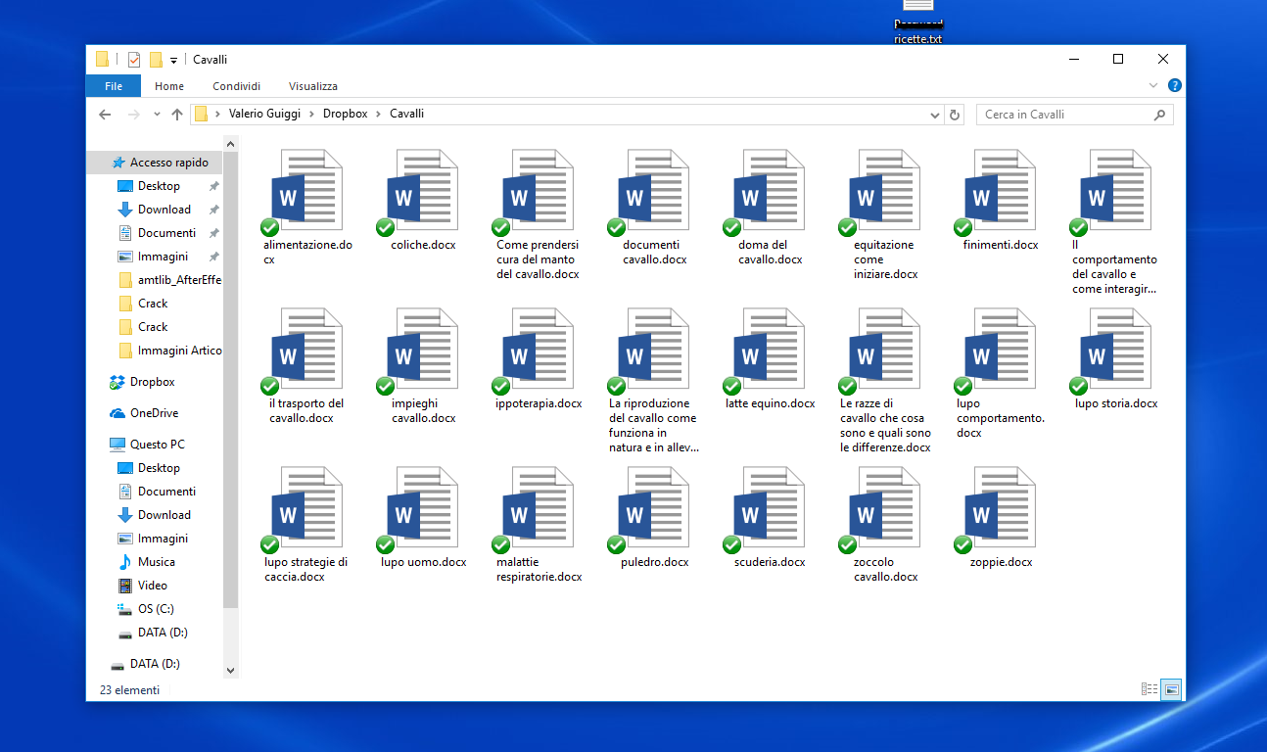Expand the root breadcrumb arrow before Valerio Guiggi
Screen dimensions: 1267x752
click(x=217, y=114)
